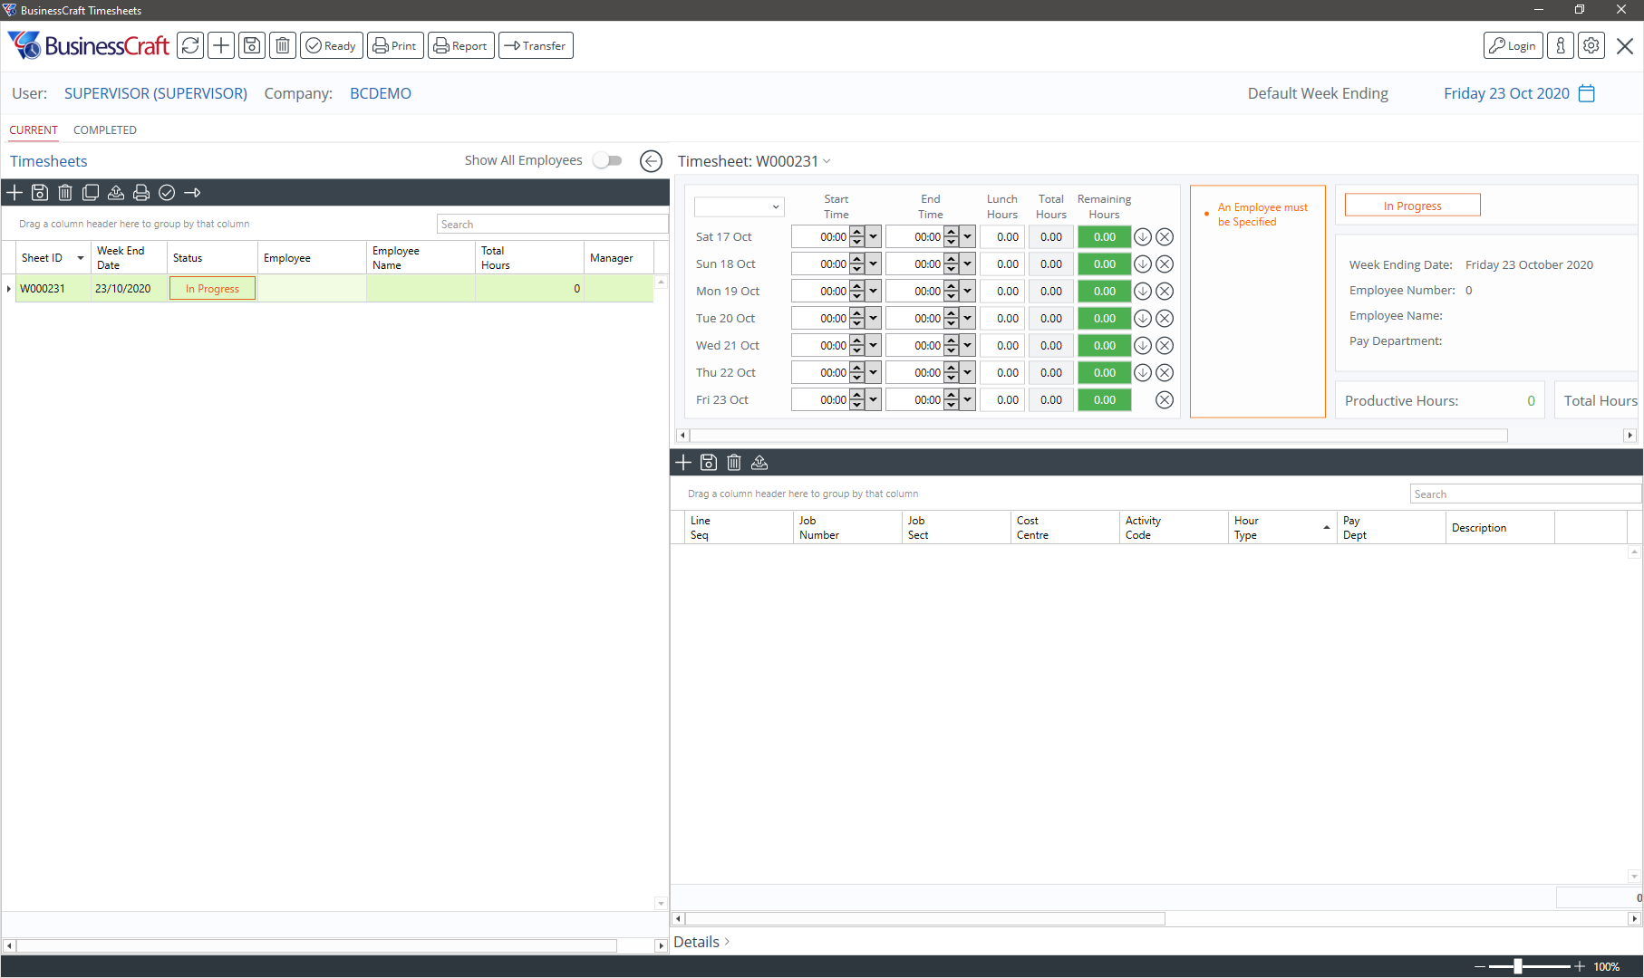Click the save icon in top toolbar

pos(252,45)
